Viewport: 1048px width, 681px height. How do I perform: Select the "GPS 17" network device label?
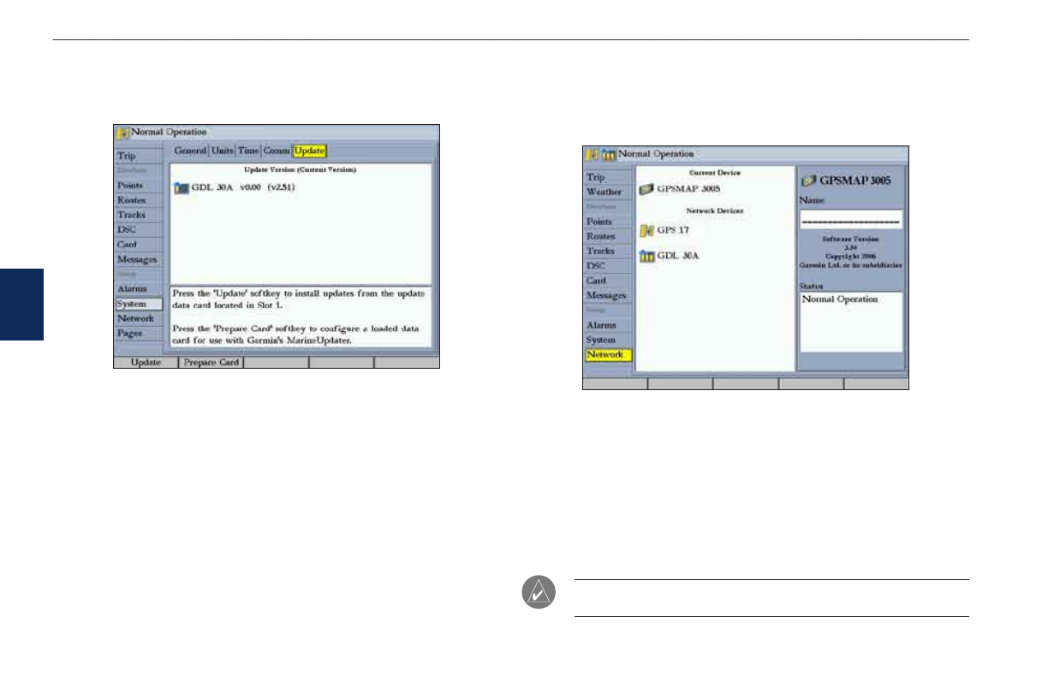tap(675, 229)
